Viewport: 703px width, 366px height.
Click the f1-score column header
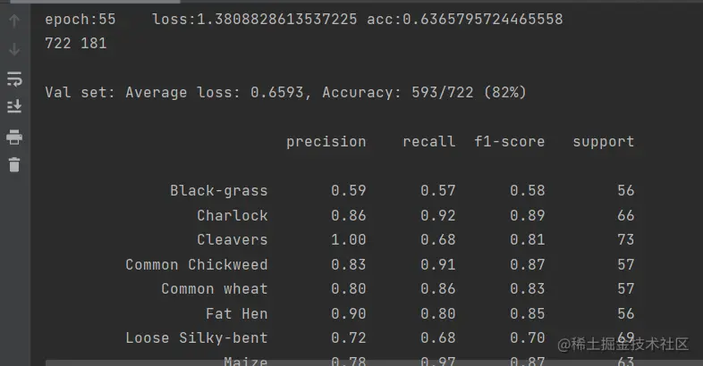click(510, 142)
